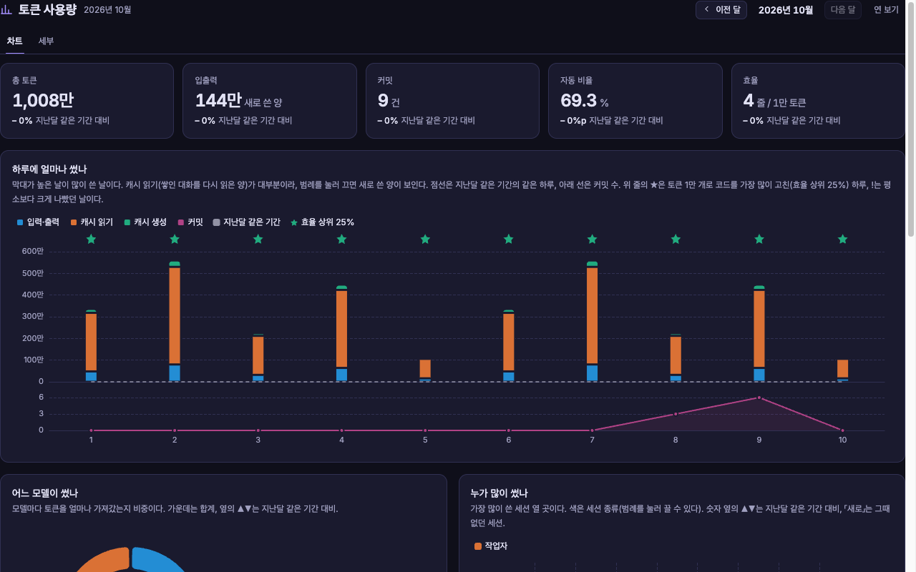The image size is (916, 572).
Task: Click the 다음 달 button
Action: pos(843,10)
